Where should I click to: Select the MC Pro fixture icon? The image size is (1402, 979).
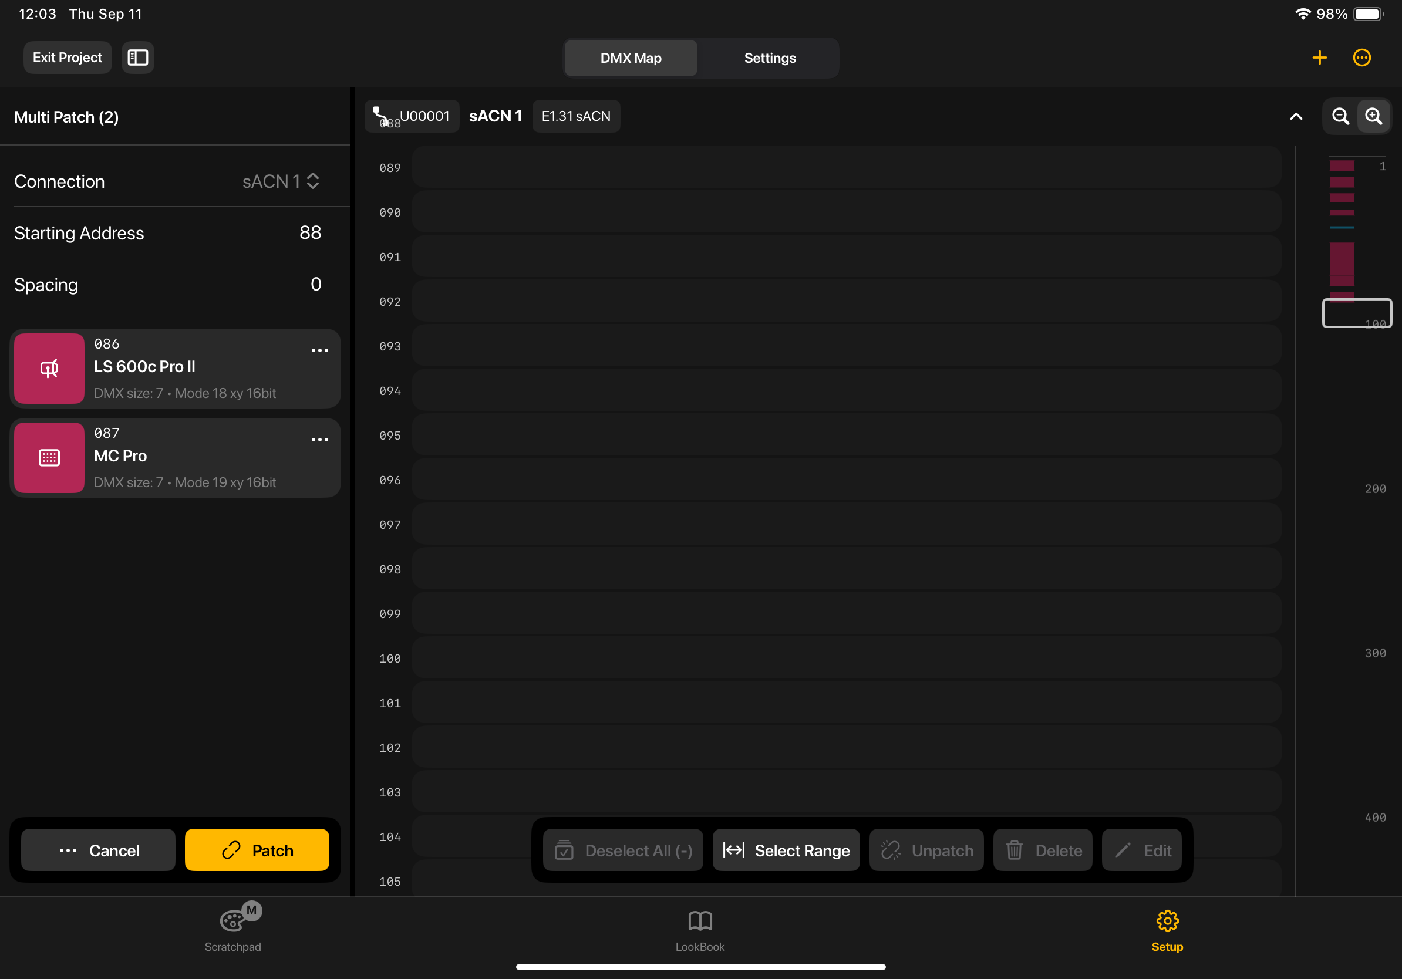tap(49, 458)
